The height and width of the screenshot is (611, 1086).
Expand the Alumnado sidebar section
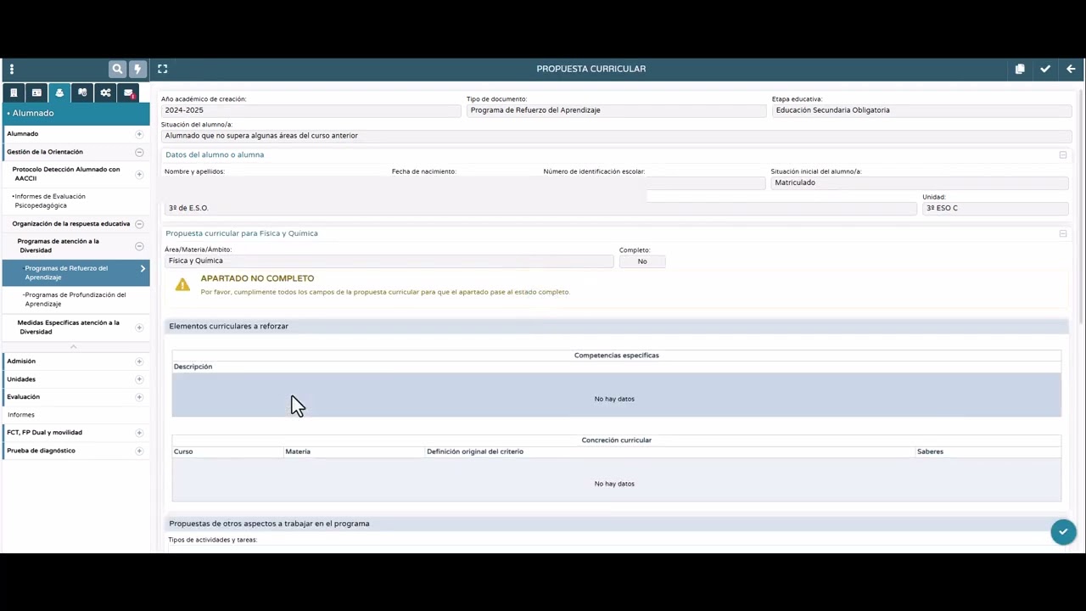[x=139, y=134]
